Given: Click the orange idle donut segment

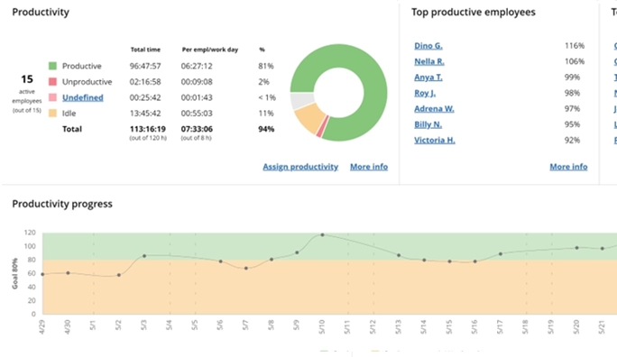Looking at the screenshot, I should click(309, 117).
